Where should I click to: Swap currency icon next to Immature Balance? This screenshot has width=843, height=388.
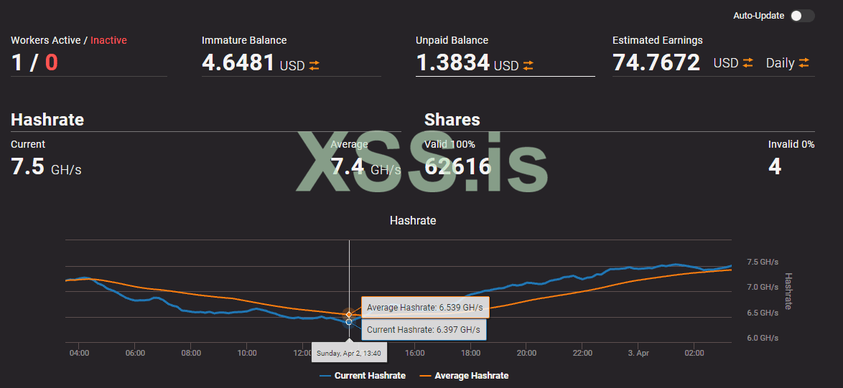tap(315, 65)
